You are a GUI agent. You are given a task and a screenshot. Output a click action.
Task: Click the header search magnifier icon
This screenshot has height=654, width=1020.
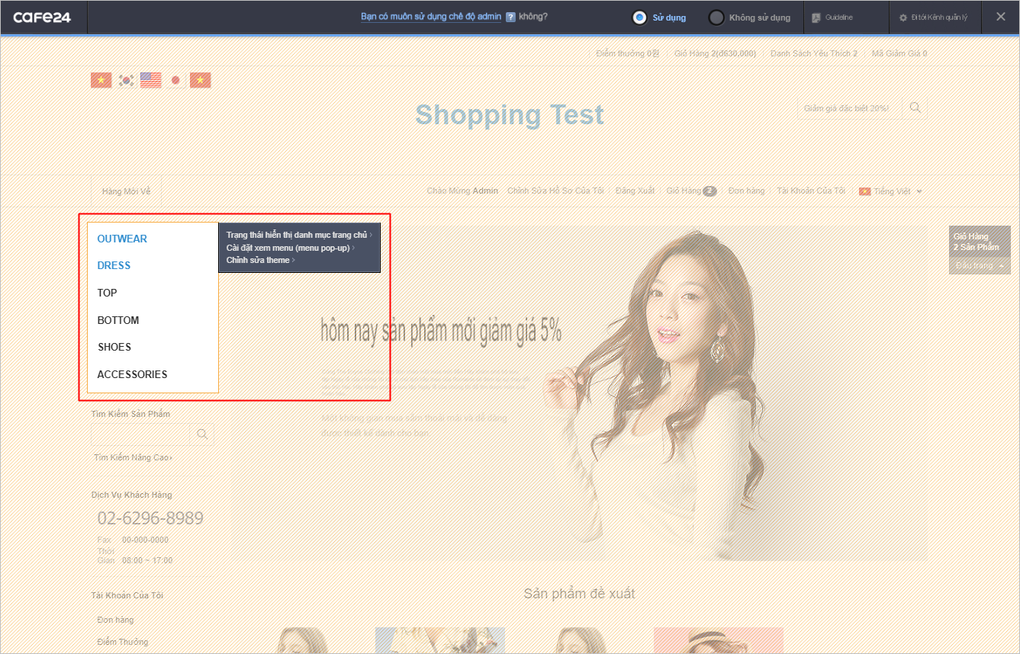coord(915,107)
